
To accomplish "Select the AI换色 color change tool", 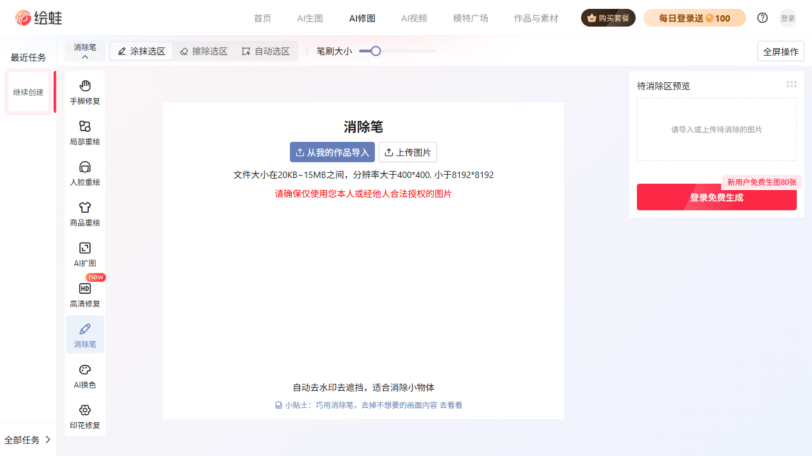I will [x=85, y=376].
